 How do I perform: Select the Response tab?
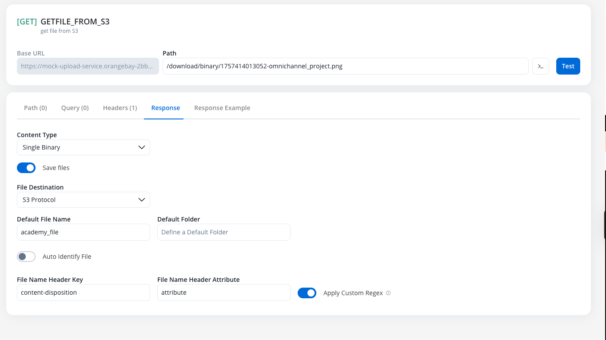[165, 108]
